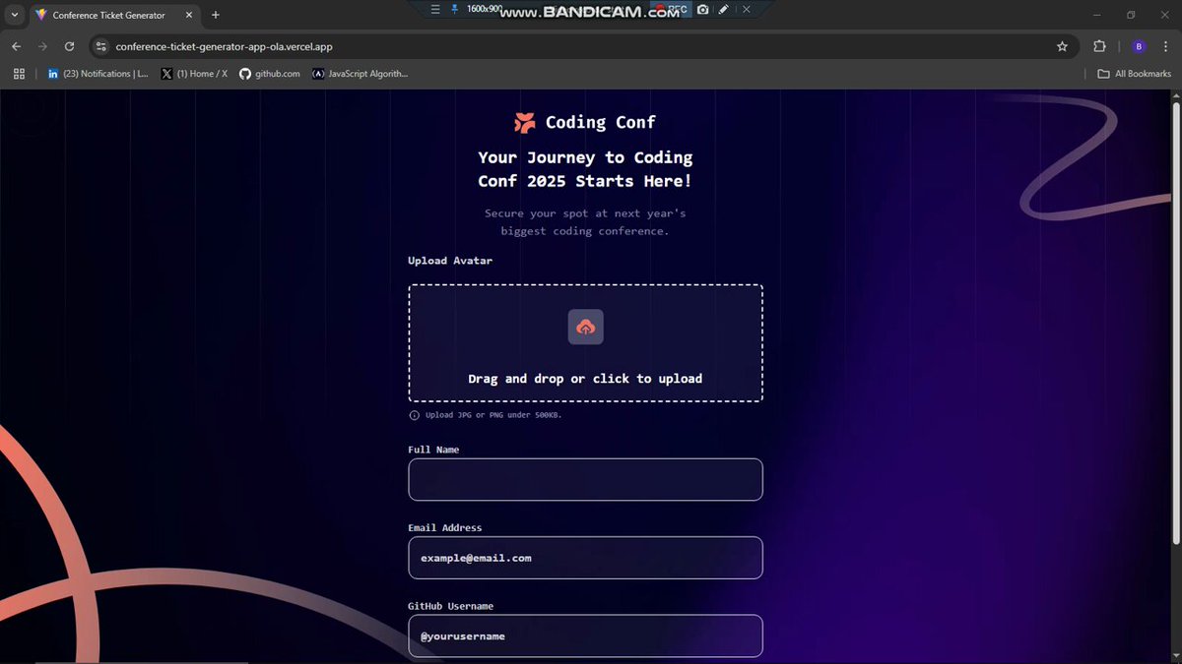
Task: Open the Extensions puzzle icon
Action: (x=1099, y=46)
